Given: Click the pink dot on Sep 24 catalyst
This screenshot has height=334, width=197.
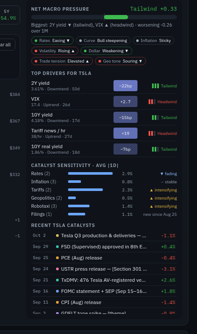Looking at the screenshot, I should tap(57, 269).
